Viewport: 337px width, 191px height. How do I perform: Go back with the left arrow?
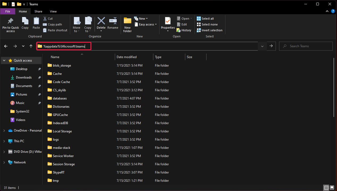pyautogui.click(x=6, y=46)
